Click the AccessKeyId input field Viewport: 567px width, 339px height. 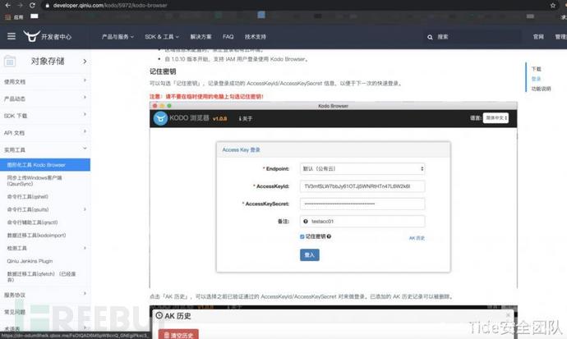click(362, 186)
